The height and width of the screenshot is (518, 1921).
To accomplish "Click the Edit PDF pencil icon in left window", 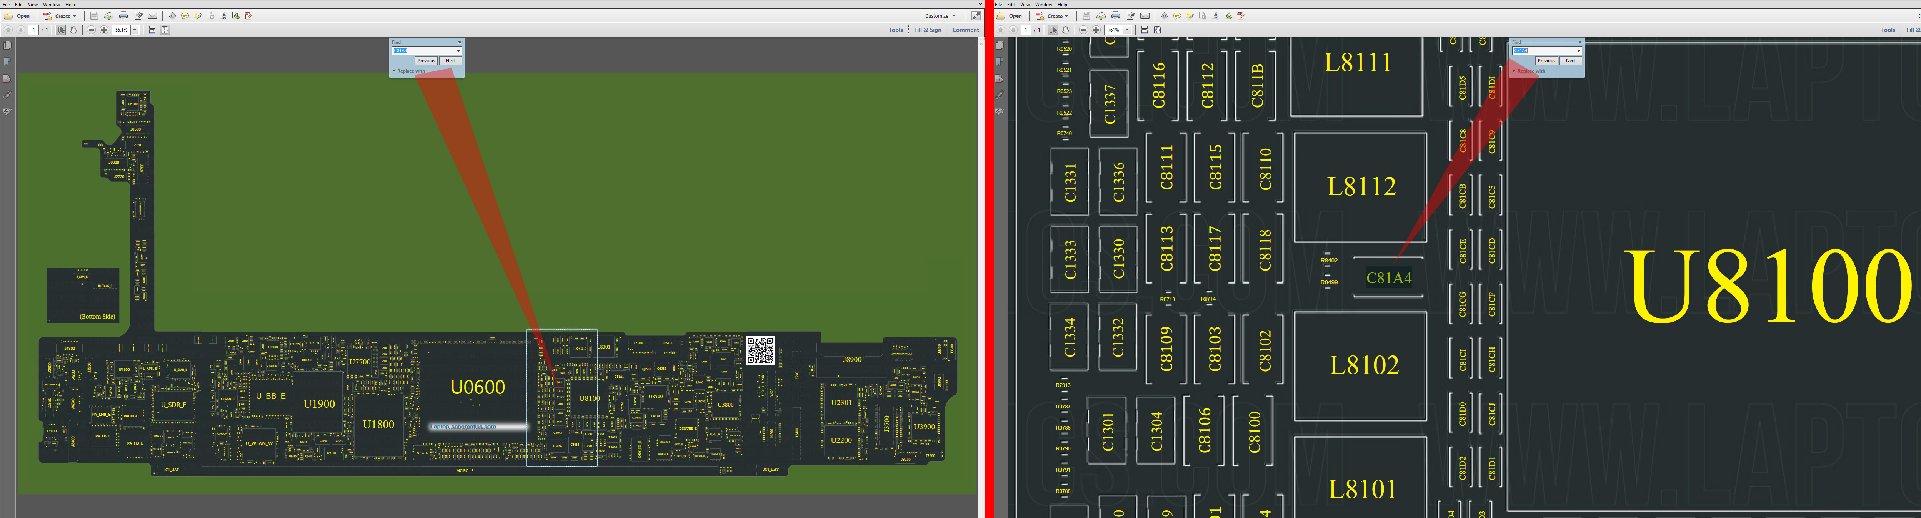I will coord(138,16).
